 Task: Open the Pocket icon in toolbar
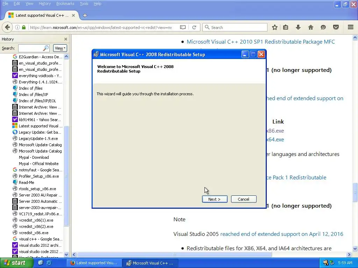336,27
